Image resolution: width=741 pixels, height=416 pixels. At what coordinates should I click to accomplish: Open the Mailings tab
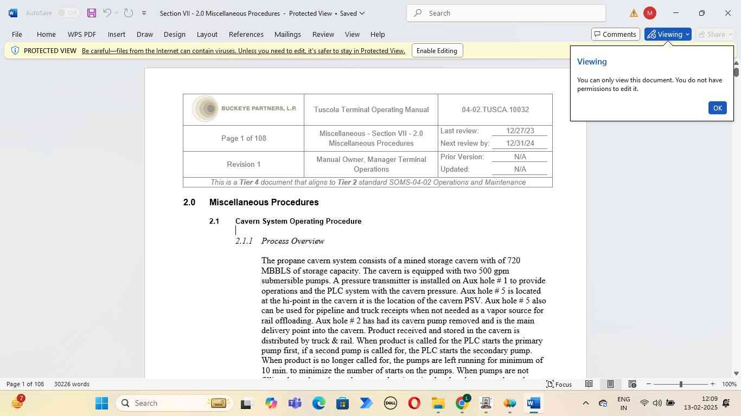coord(288,34)
